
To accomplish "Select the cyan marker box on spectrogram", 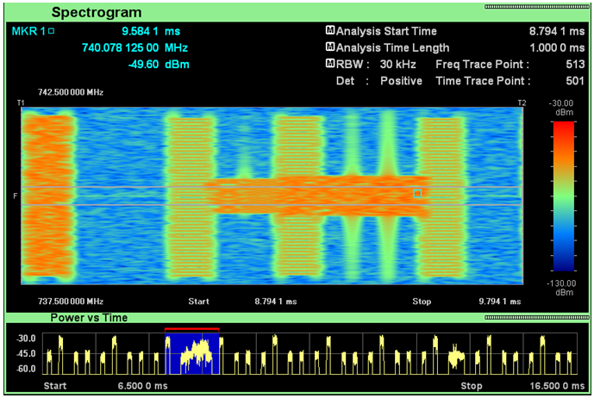I will pyautogui.click(x=417, y=194).
